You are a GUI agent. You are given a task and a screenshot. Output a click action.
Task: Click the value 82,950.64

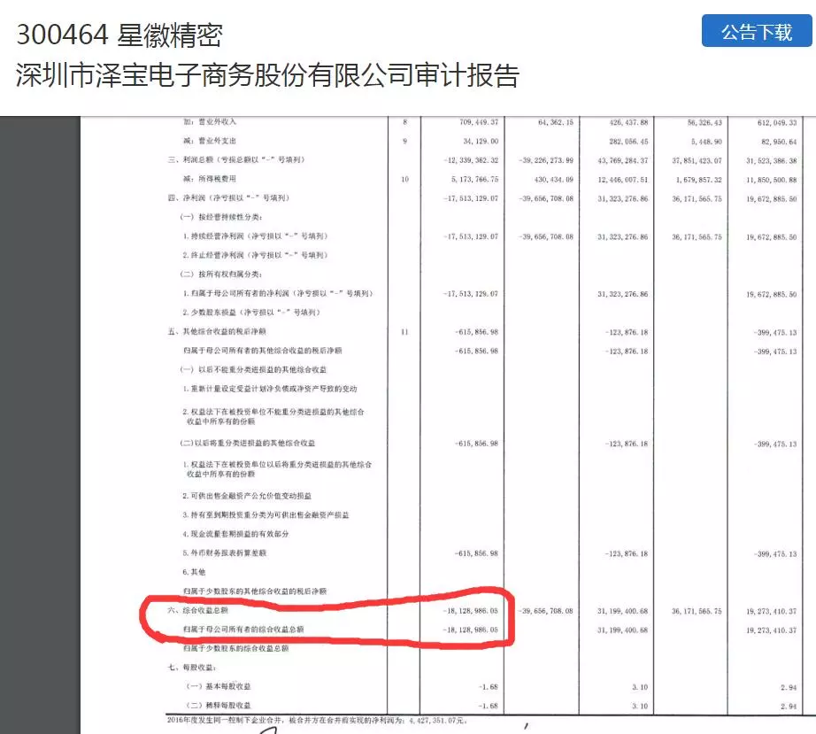[779, 142]
